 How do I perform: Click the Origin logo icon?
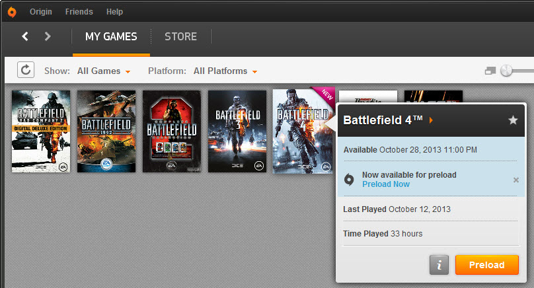[x=12, y=12]
